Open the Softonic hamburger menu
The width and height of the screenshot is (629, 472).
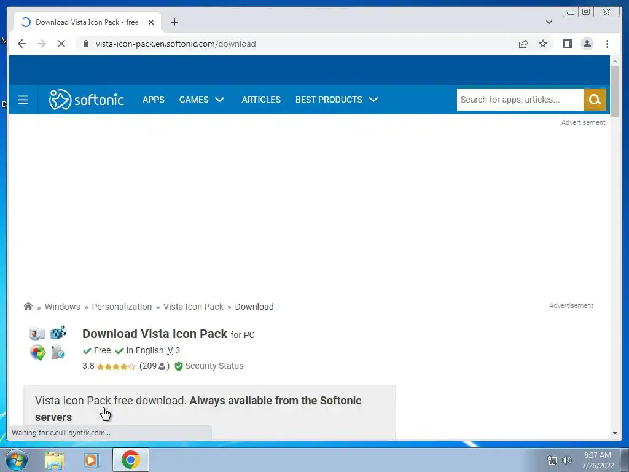click(23, 100)
